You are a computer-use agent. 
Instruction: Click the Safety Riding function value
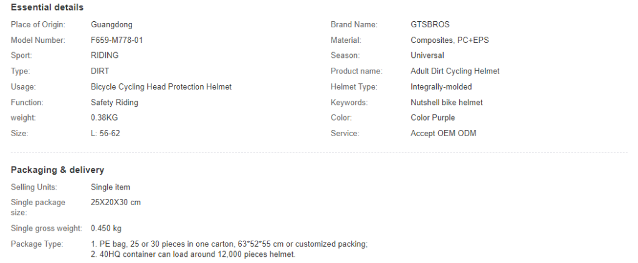115,102
